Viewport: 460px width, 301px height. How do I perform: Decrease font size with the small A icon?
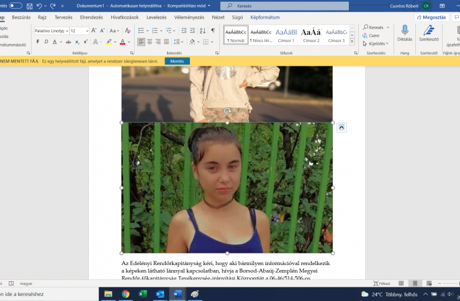(x=102, y=30)
